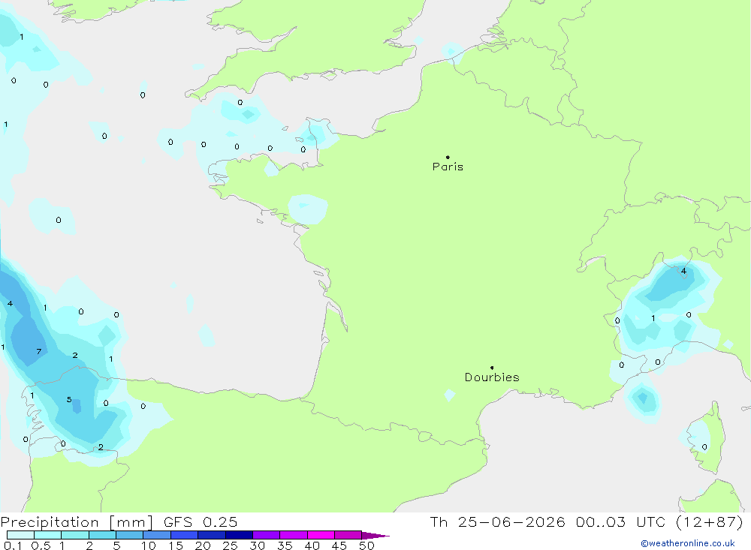The height and width of the screenshot is (550, 751).
Task: Pick the 40–45 mm magenta legend swatch
Action: [x=321, y=535]
